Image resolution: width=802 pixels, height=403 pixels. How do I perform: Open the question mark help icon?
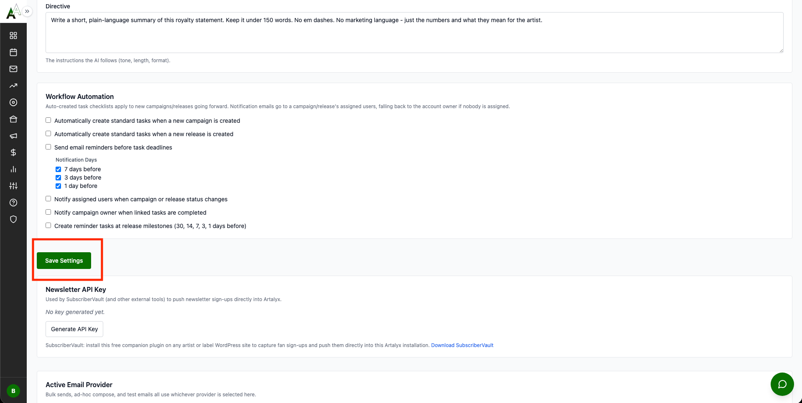(13, 203)
